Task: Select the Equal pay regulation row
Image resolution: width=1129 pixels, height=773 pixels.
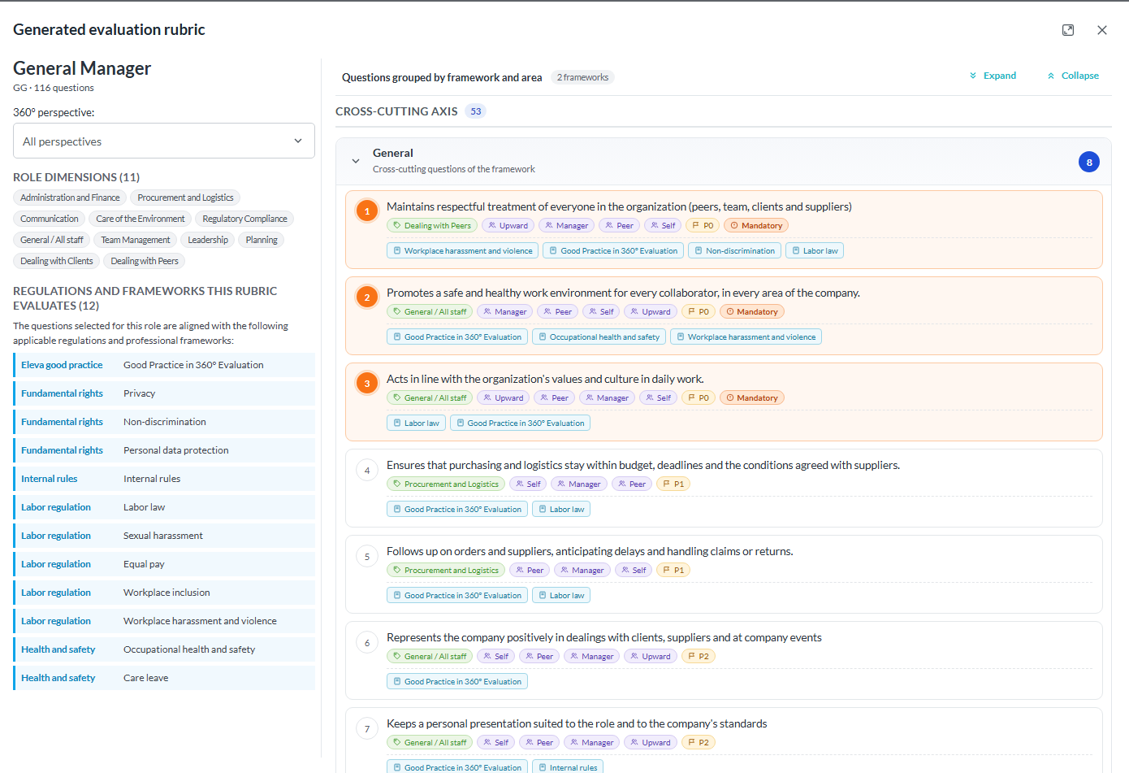Action: click(164, 564)
